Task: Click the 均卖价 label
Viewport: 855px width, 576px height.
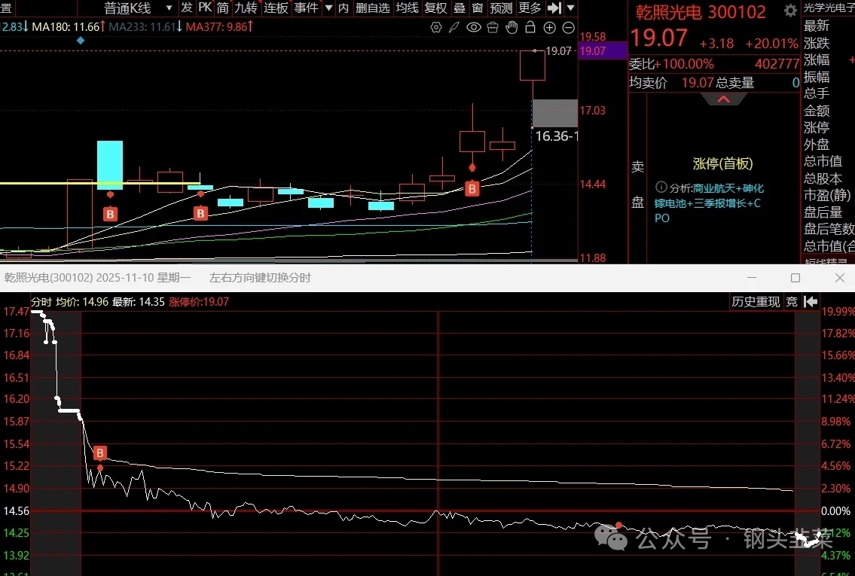Action: [648, 82]
